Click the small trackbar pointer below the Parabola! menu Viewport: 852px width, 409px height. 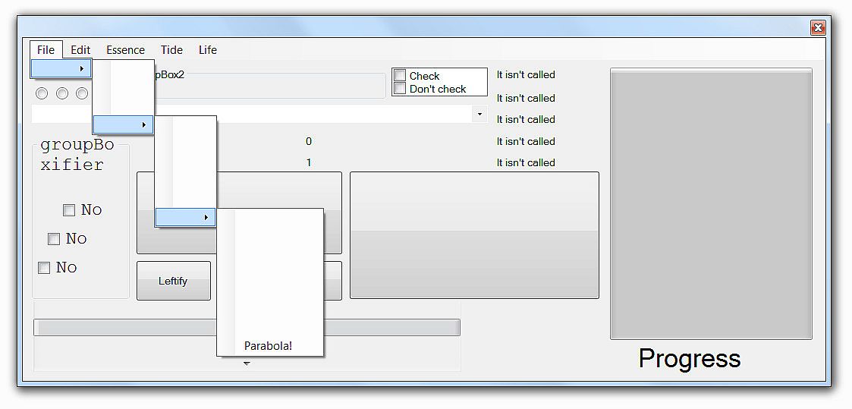click(x=247, y=363)
